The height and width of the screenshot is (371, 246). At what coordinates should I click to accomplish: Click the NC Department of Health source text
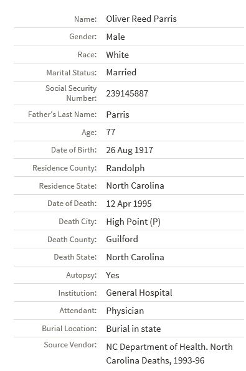(x=169, y=354)
